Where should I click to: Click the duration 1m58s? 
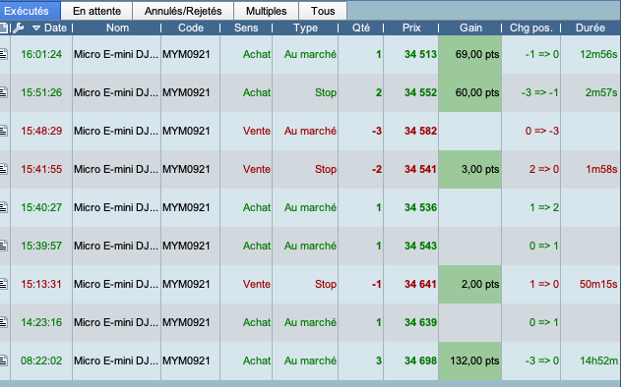[601, 169]
